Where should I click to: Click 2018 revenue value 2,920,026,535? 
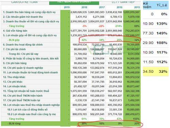[79, 12]
